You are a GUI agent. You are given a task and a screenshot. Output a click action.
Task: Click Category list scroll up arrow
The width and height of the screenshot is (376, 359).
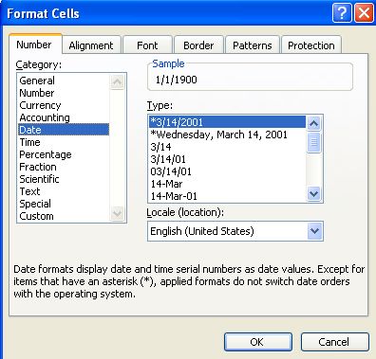pos(117,82)
